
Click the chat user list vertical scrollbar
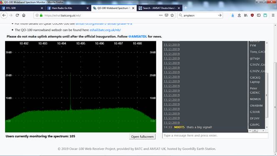[x=267, y=85]
